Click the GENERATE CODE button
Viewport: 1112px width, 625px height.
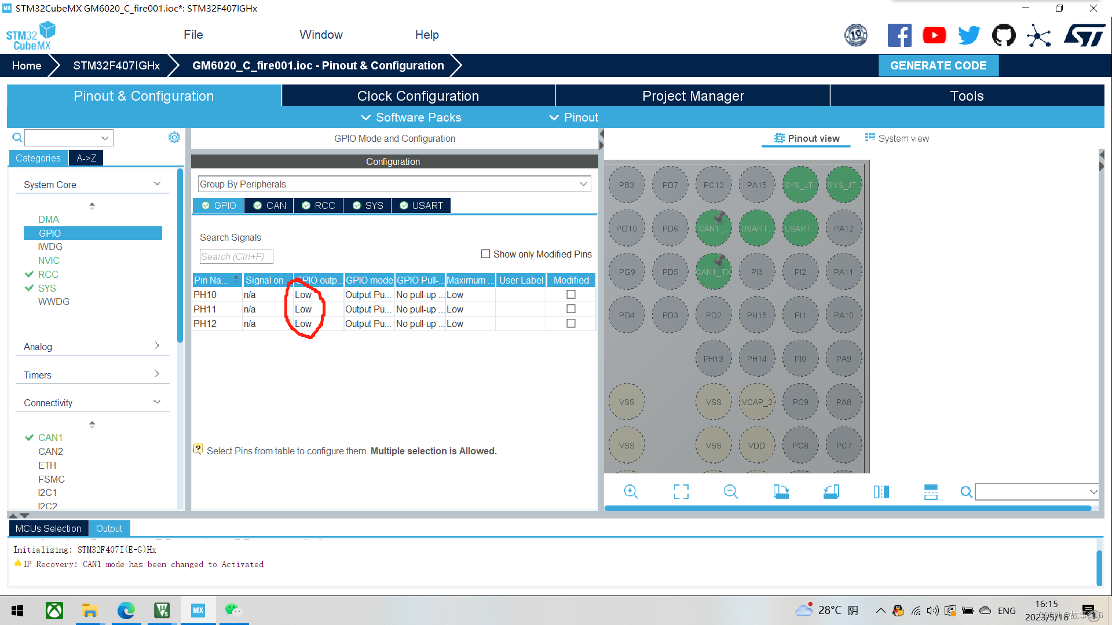[938, 65]
